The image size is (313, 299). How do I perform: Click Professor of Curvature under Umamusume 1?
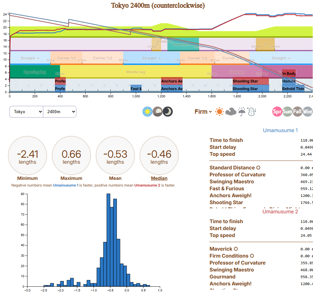tap(238, 174)
